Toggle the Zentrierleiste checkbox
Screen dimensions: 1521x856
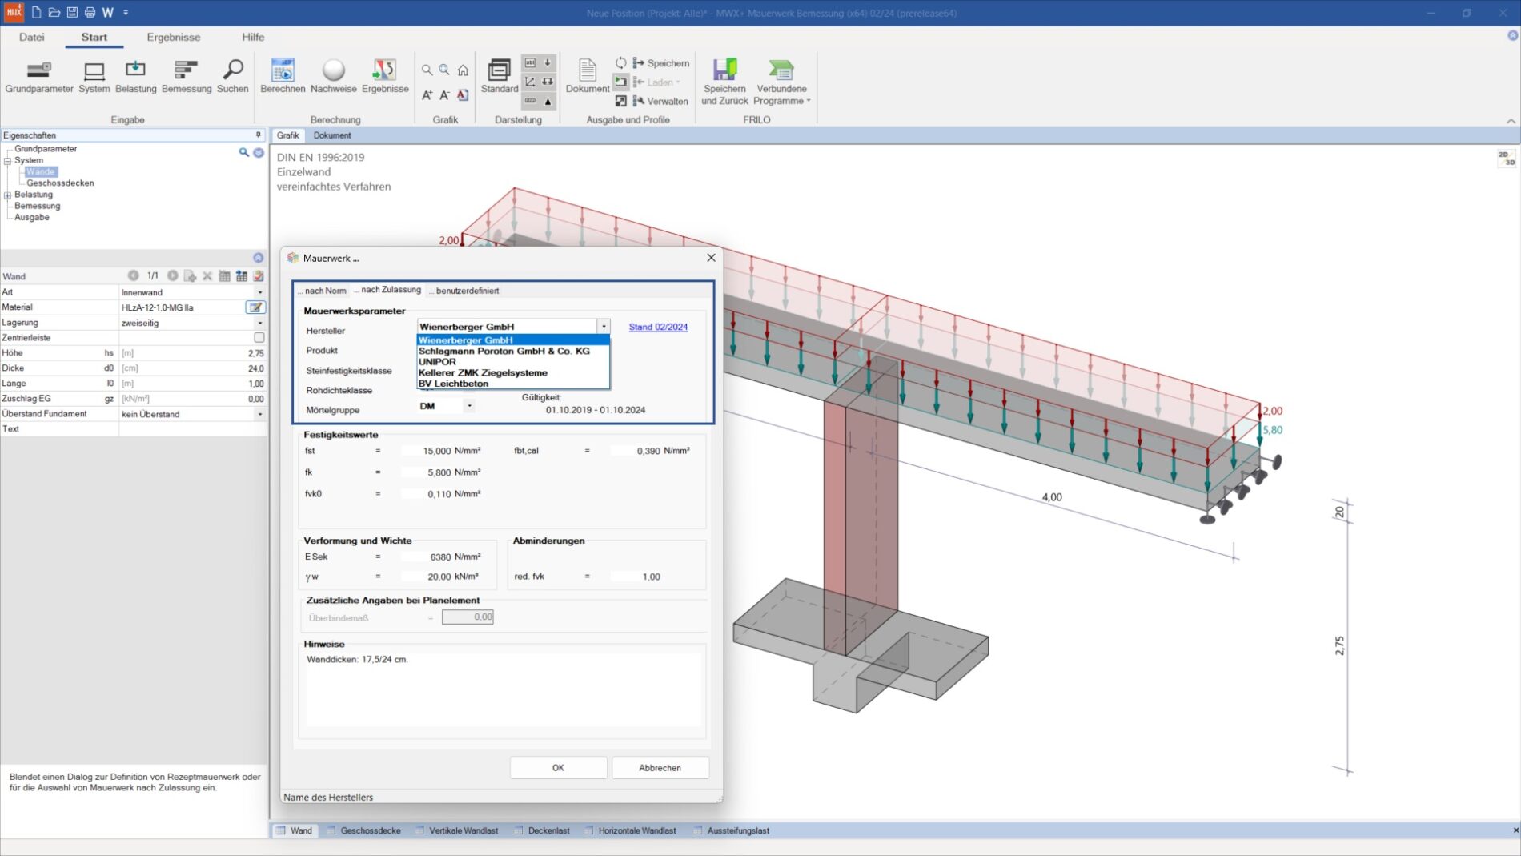pos(259,338)
